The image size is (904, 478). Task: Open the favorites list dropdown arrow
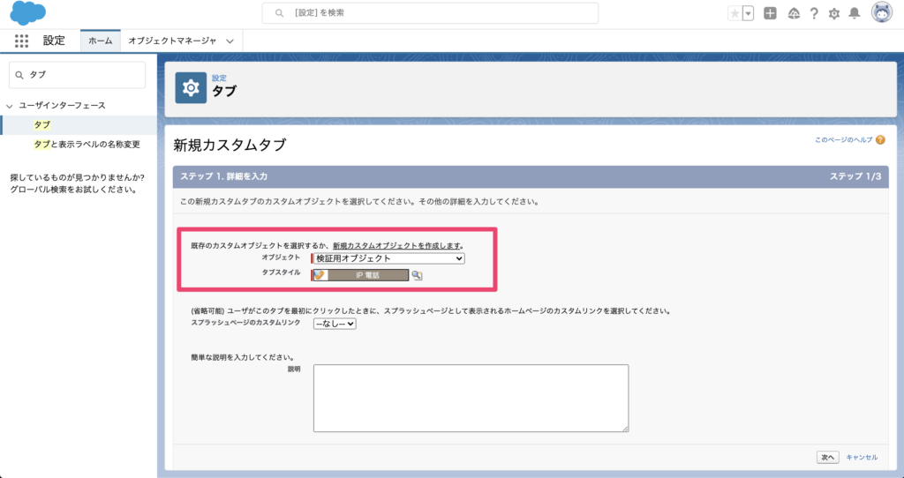pyautogui.click(x=748, y=13)
